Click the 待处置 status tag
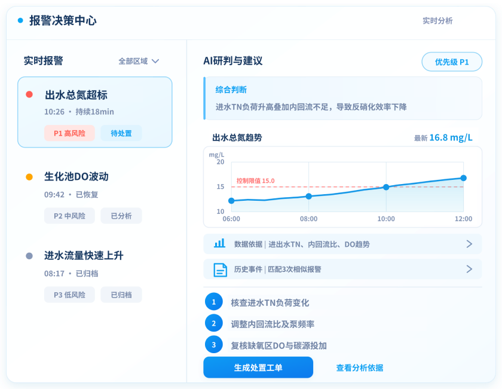This screenshot has width=502, height=389. coord(121,133)
